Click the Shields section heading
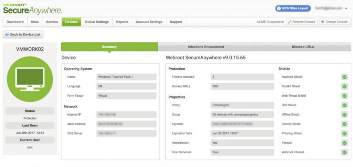353x167 pixels. [x=284, y=69]
